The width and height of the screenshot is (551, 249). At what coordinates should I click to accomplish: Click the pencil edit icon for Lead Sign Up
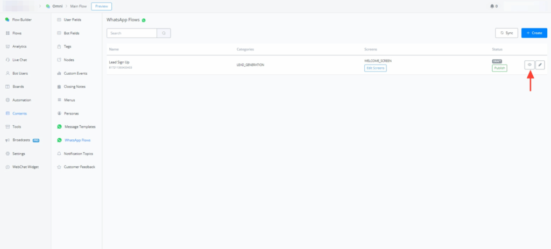tap(540, 65)
